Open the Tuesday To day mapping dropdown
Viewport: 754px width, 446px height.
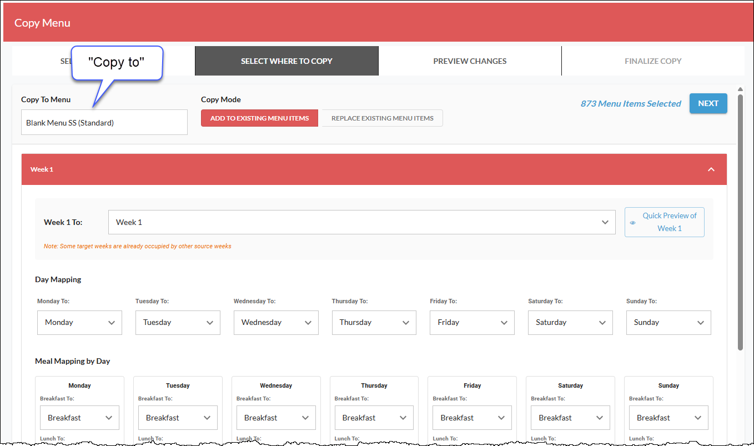pos(177,322)
